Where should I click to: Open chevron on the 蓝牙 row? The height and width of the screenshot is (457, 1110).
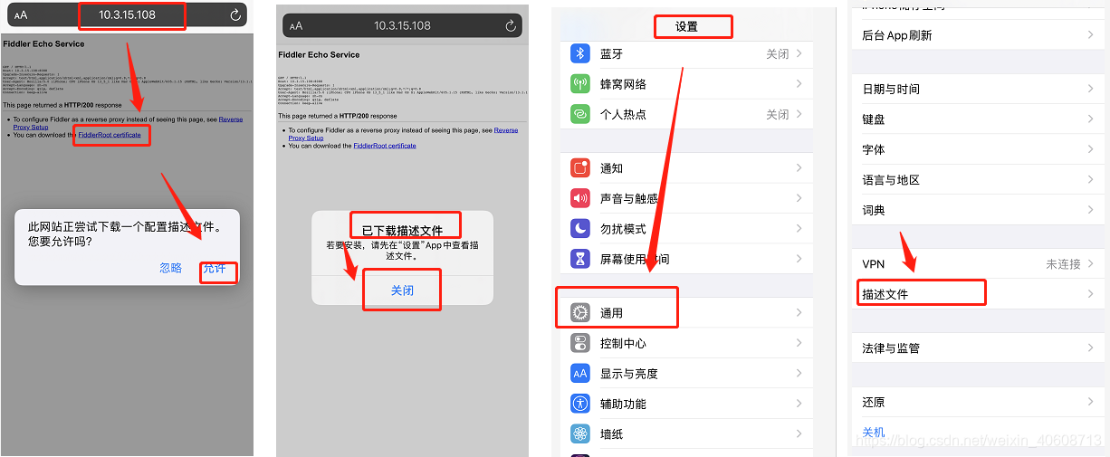799,53
